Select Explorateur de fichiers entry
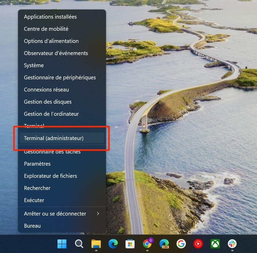Screen dimensions: 257x253 (62, 176)
